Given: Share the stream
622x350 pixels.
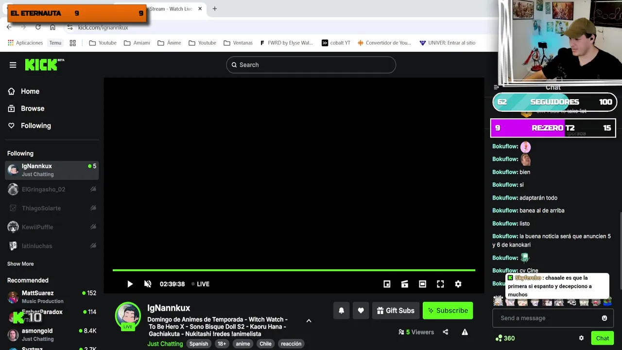Looking at the screenshot, I should coord(446,332).
